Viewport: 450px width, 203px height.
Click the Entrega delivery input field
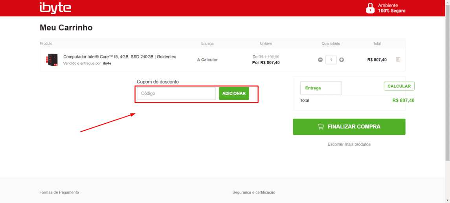pos(321,88)
